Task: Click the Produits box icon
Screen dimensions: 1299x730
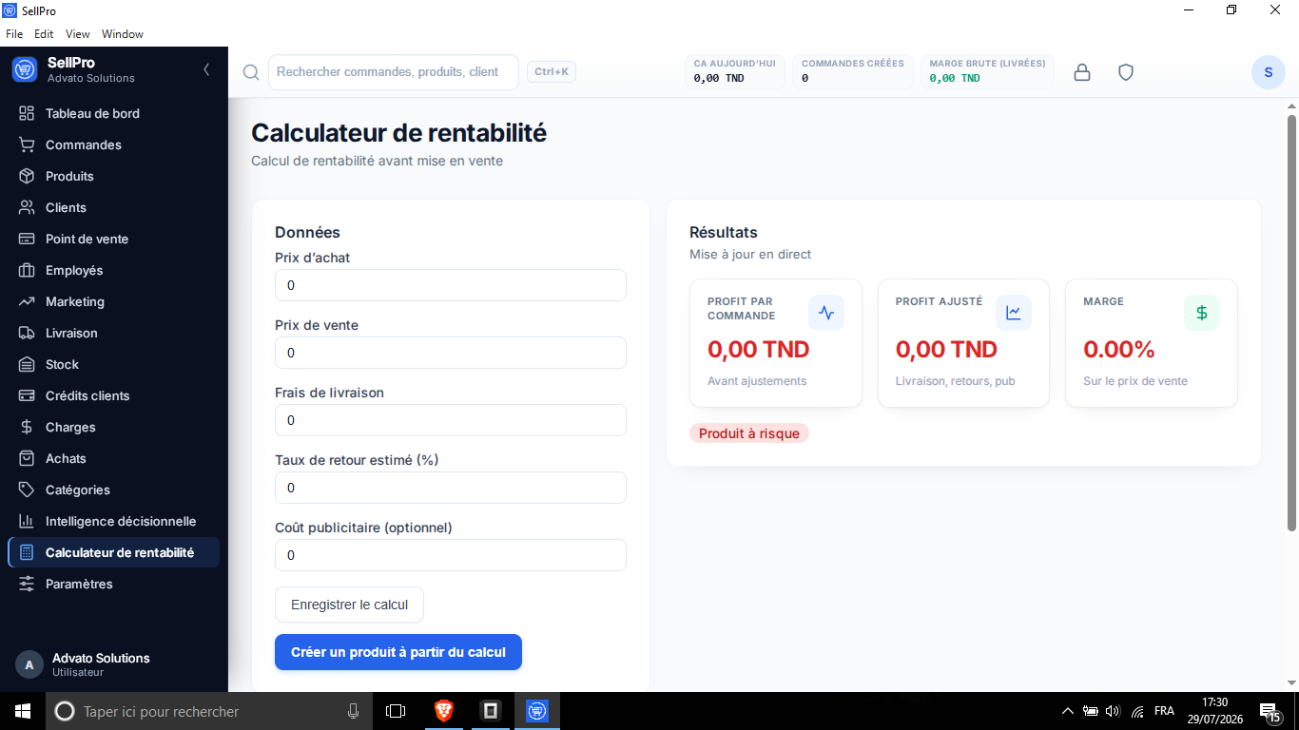Action: [x=27, y=176]
